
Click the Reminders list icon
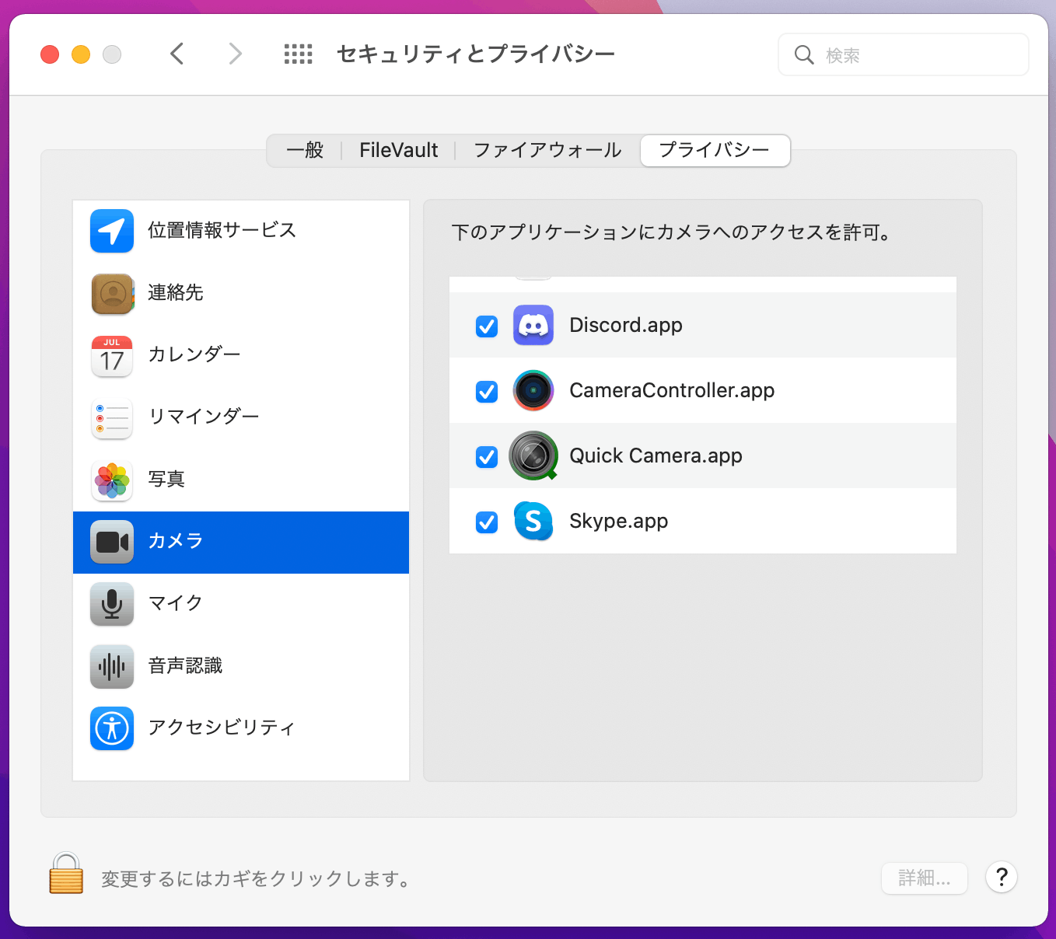(112, 417)
